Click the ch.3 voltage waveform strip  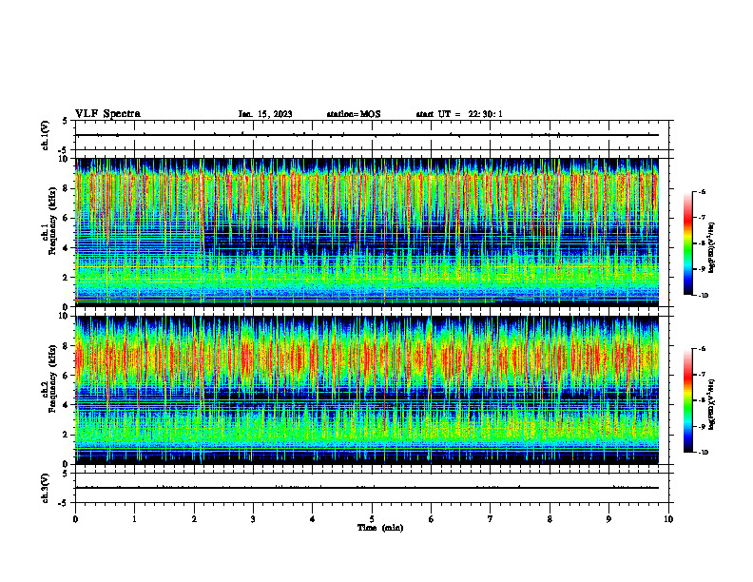372,488
